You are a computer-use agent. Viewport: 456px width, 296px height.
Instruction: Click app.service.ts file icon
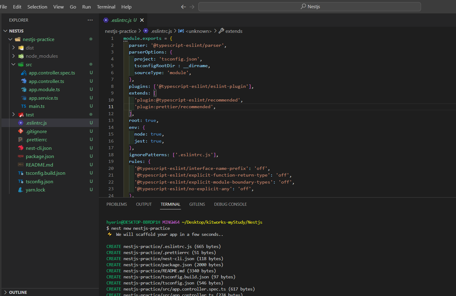(24, 98)
